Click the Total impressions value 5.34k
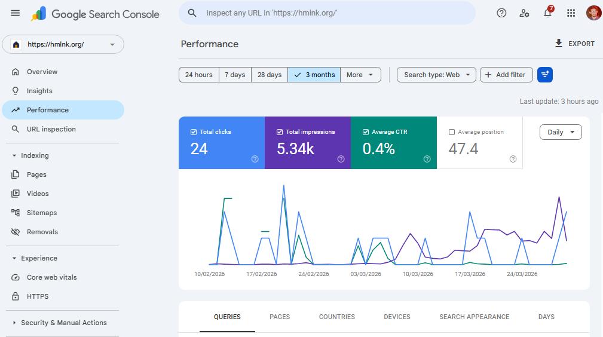603x337 pixels. (295, 149)
